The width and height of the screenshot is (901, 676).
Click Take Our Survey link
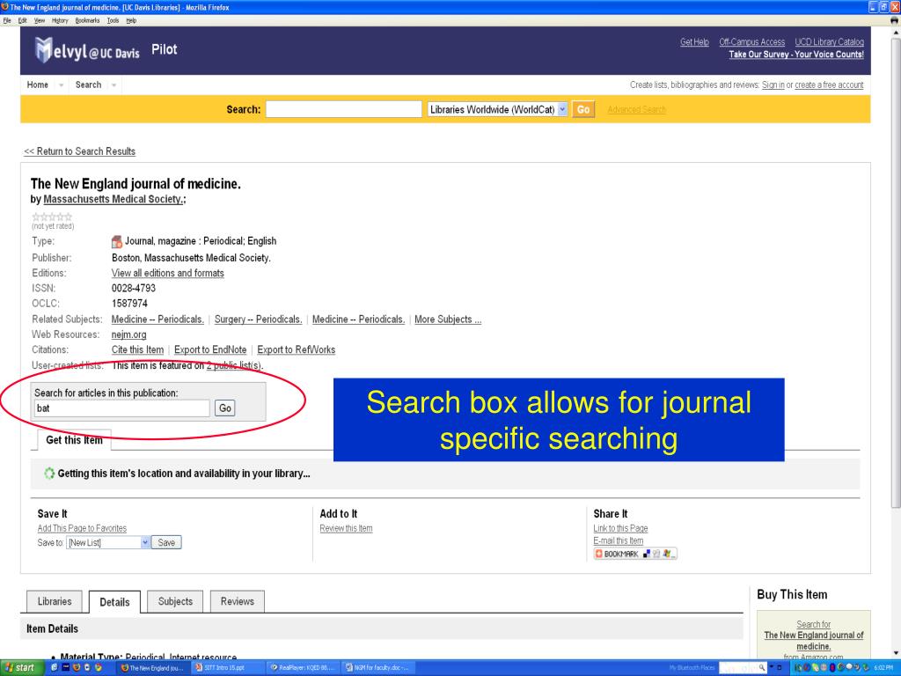pyautogui.click(x=796, y=55)
